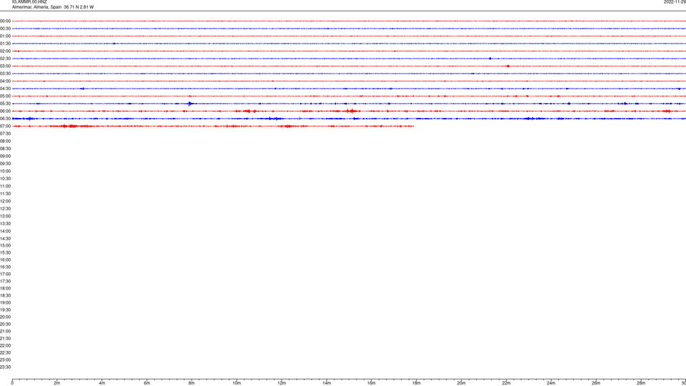
Task: Select the 13:00 time row label
Action: pos(5,216)
